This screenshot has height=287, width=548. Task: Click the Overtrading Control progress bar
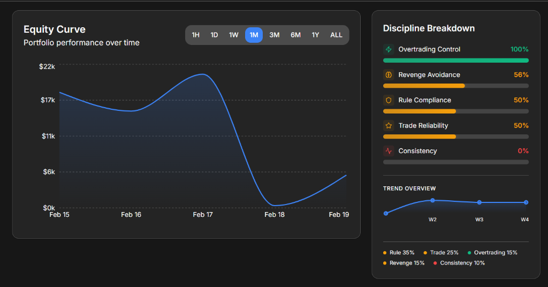[455, 61]
